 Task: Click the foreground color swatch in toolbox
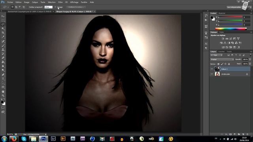(2, 102)
